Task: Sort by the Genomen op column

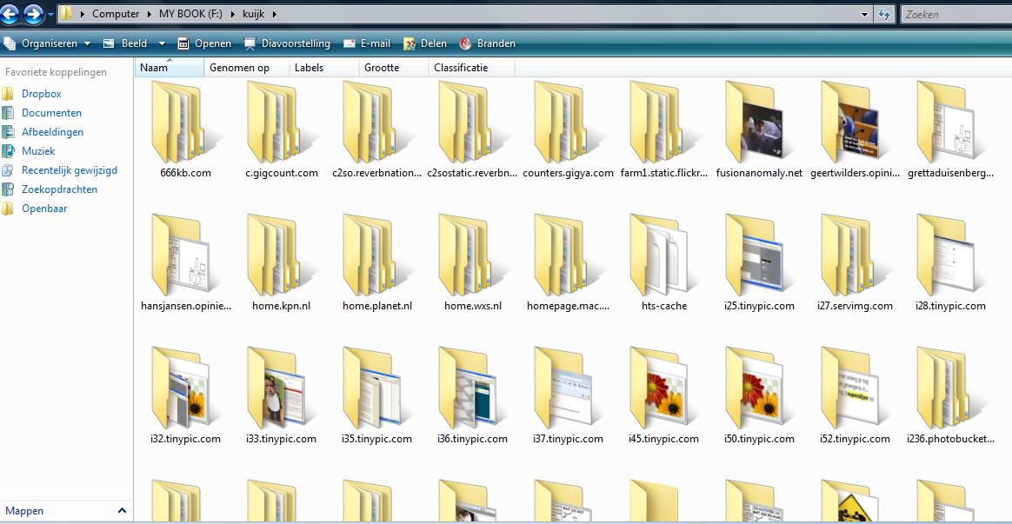Action: 247,67
